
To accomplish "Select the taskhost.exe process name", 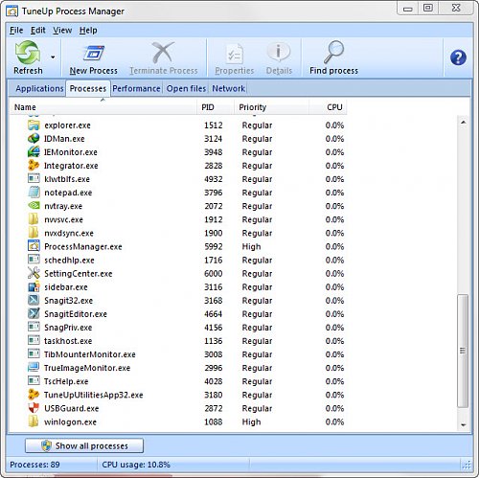I will (x=68, y=341).
